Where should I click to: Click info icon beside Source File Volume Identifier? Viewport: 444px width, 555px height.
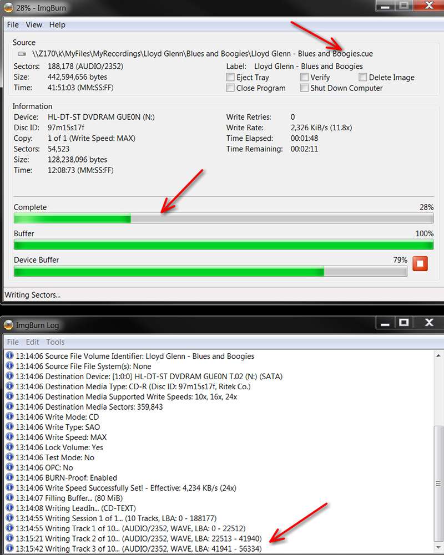point(9,356)
